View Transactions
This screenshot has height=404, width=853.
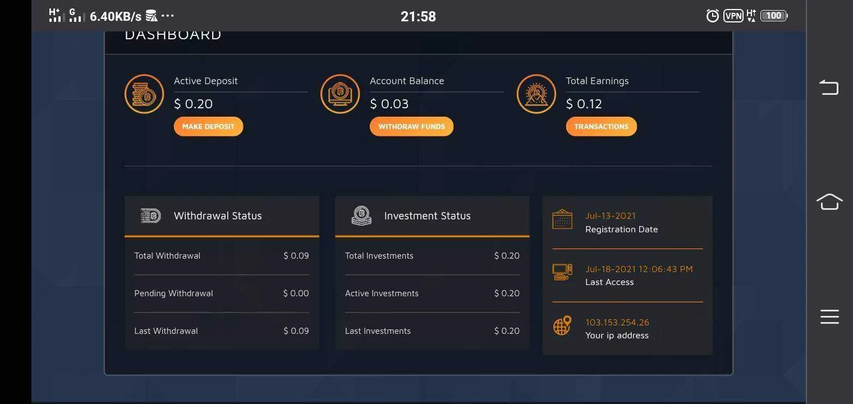click(x=601, y=126)
